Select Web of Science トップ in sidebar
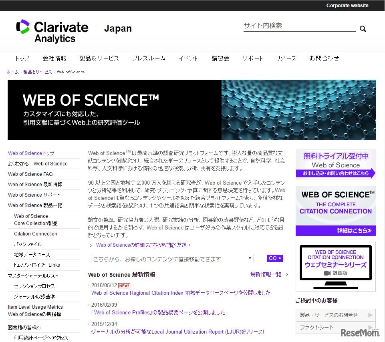Screen dimensions: 385x342 [31, 153]
